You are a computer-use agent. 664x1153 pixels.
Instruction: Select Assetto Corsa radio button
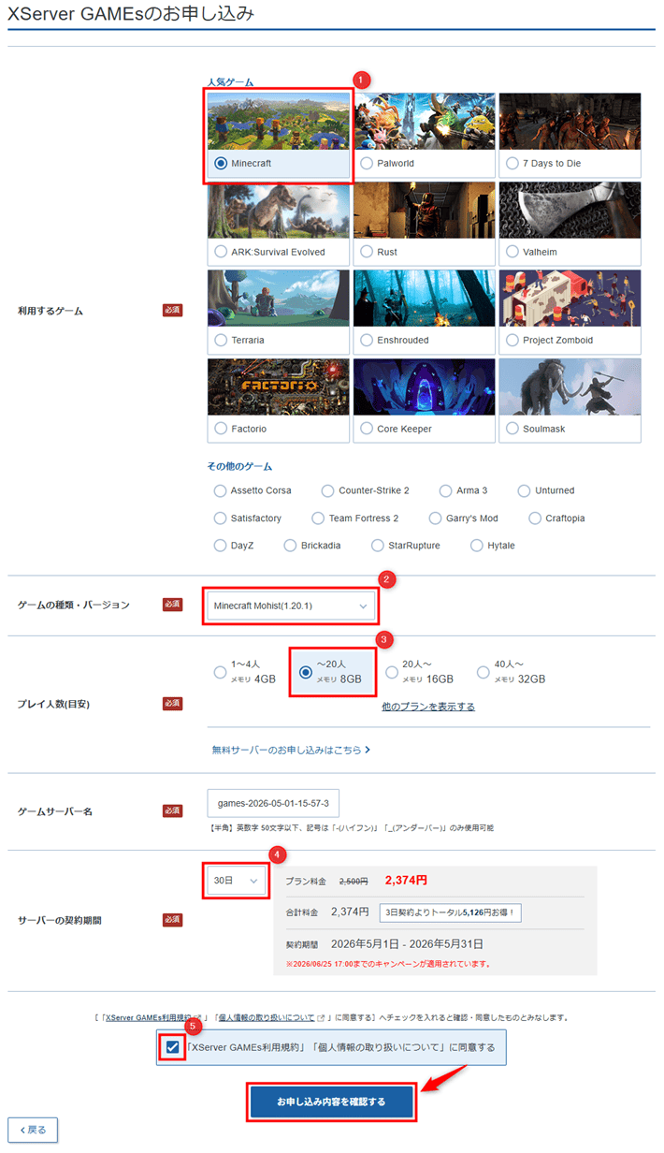(x=221, y=490)
